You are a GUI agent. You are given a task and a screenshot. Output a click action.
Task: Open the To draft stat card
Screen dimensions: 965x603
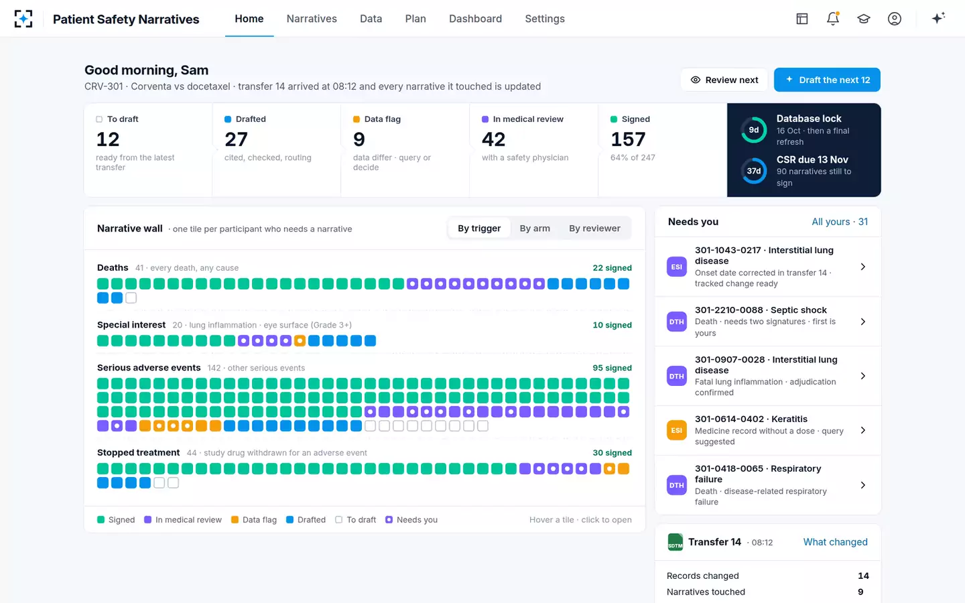tap(148, 150)
